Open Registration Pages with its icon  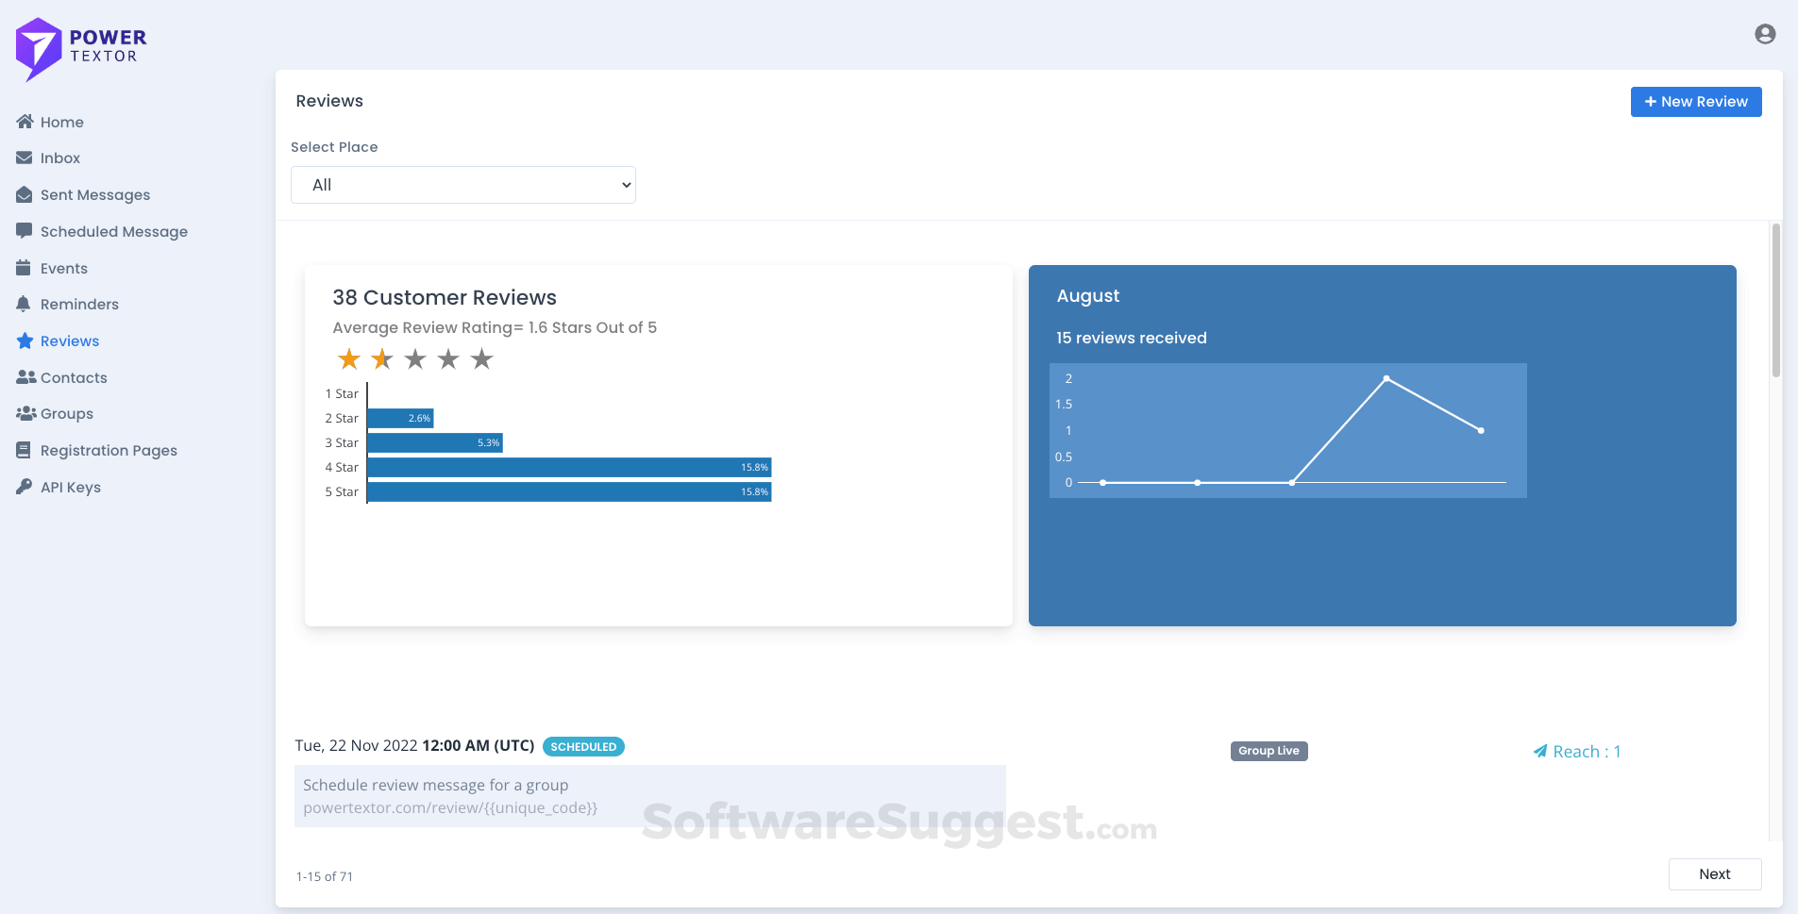click(x=24, y=450)
